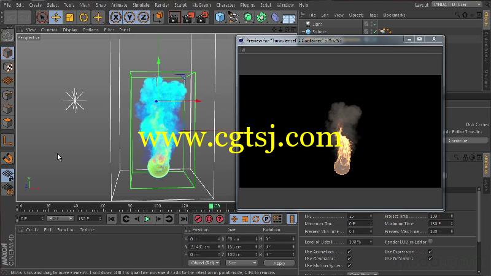Open the Material Manager Create menu
The height and width of the screenshot is (276, 491).
32,229
